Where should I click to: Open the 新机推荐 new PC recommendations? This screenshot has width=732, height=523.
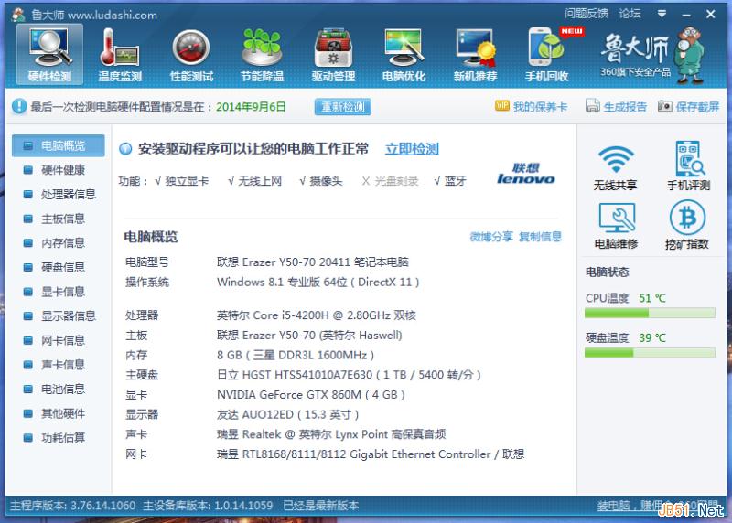[x=475, y=55]
